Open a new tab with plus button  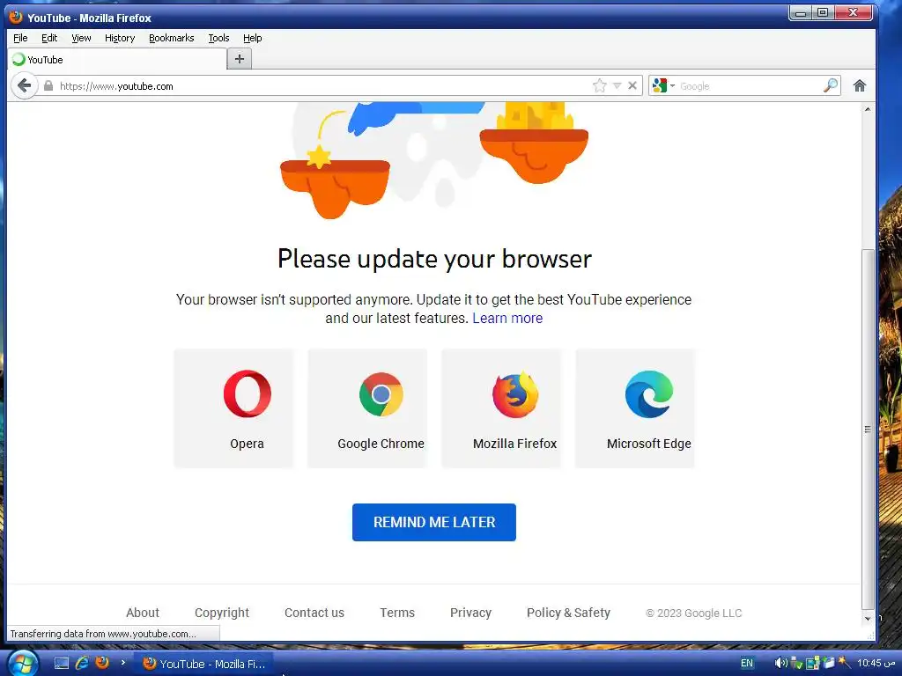(240, 59)
